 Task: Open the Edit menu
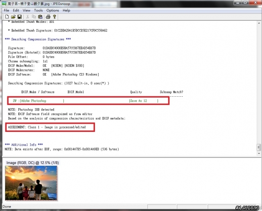[x=16, y=10]
